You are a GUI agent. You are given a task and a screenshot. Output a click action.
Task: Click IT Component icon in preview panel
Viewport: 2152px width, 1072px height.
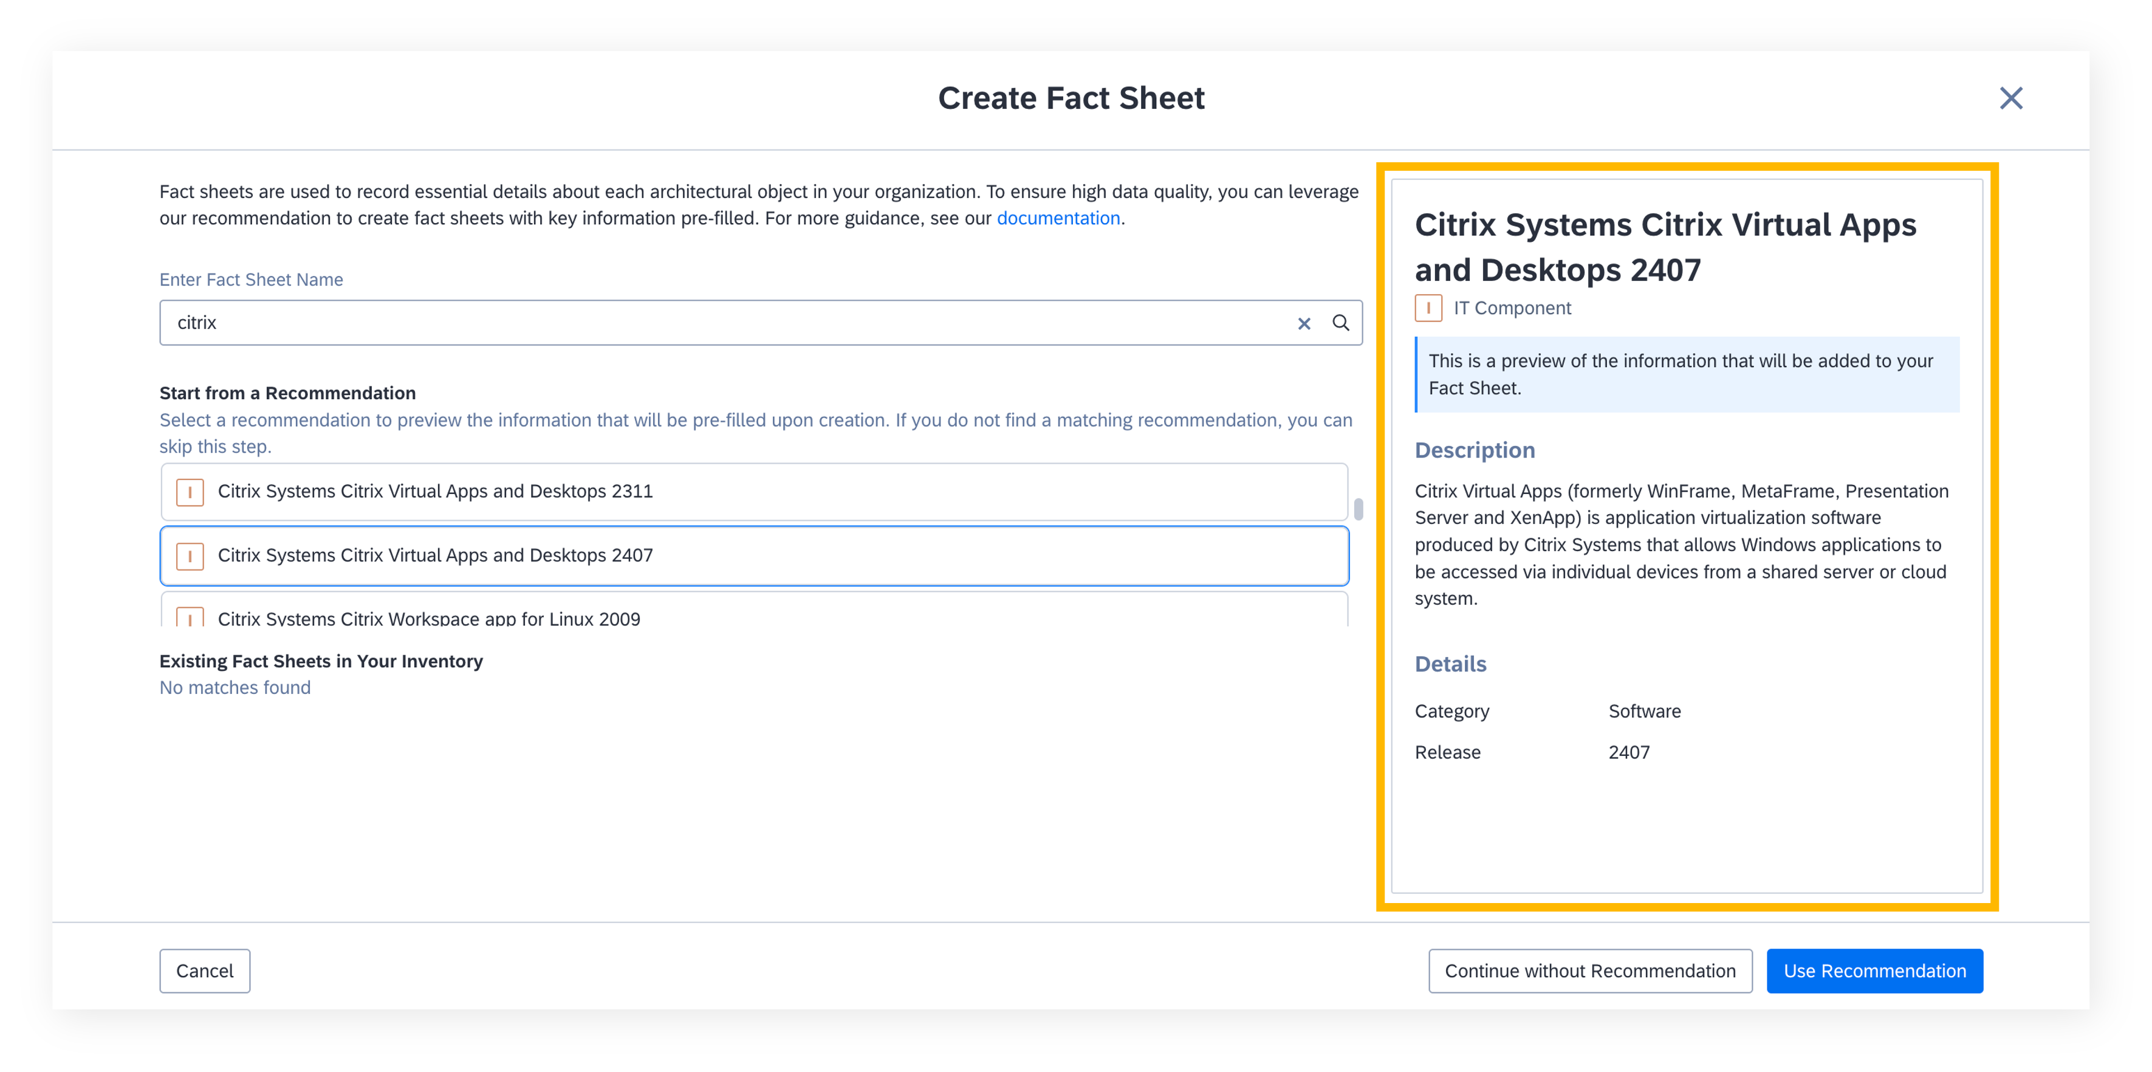coord(1428,308)
